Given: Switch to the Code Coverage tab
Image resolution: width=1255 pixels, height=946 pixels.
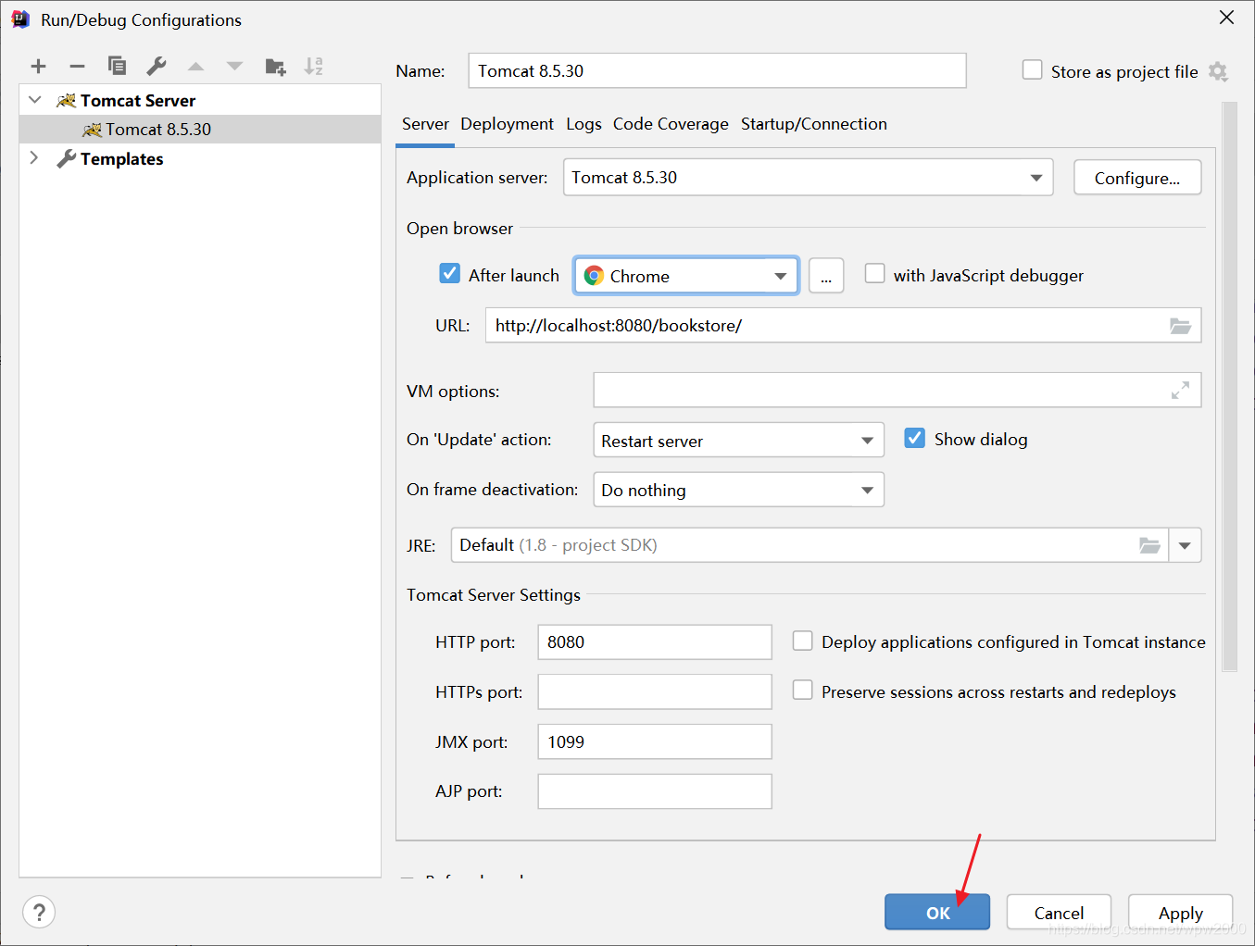Looking at the screenshot, I should click(671, 124).
